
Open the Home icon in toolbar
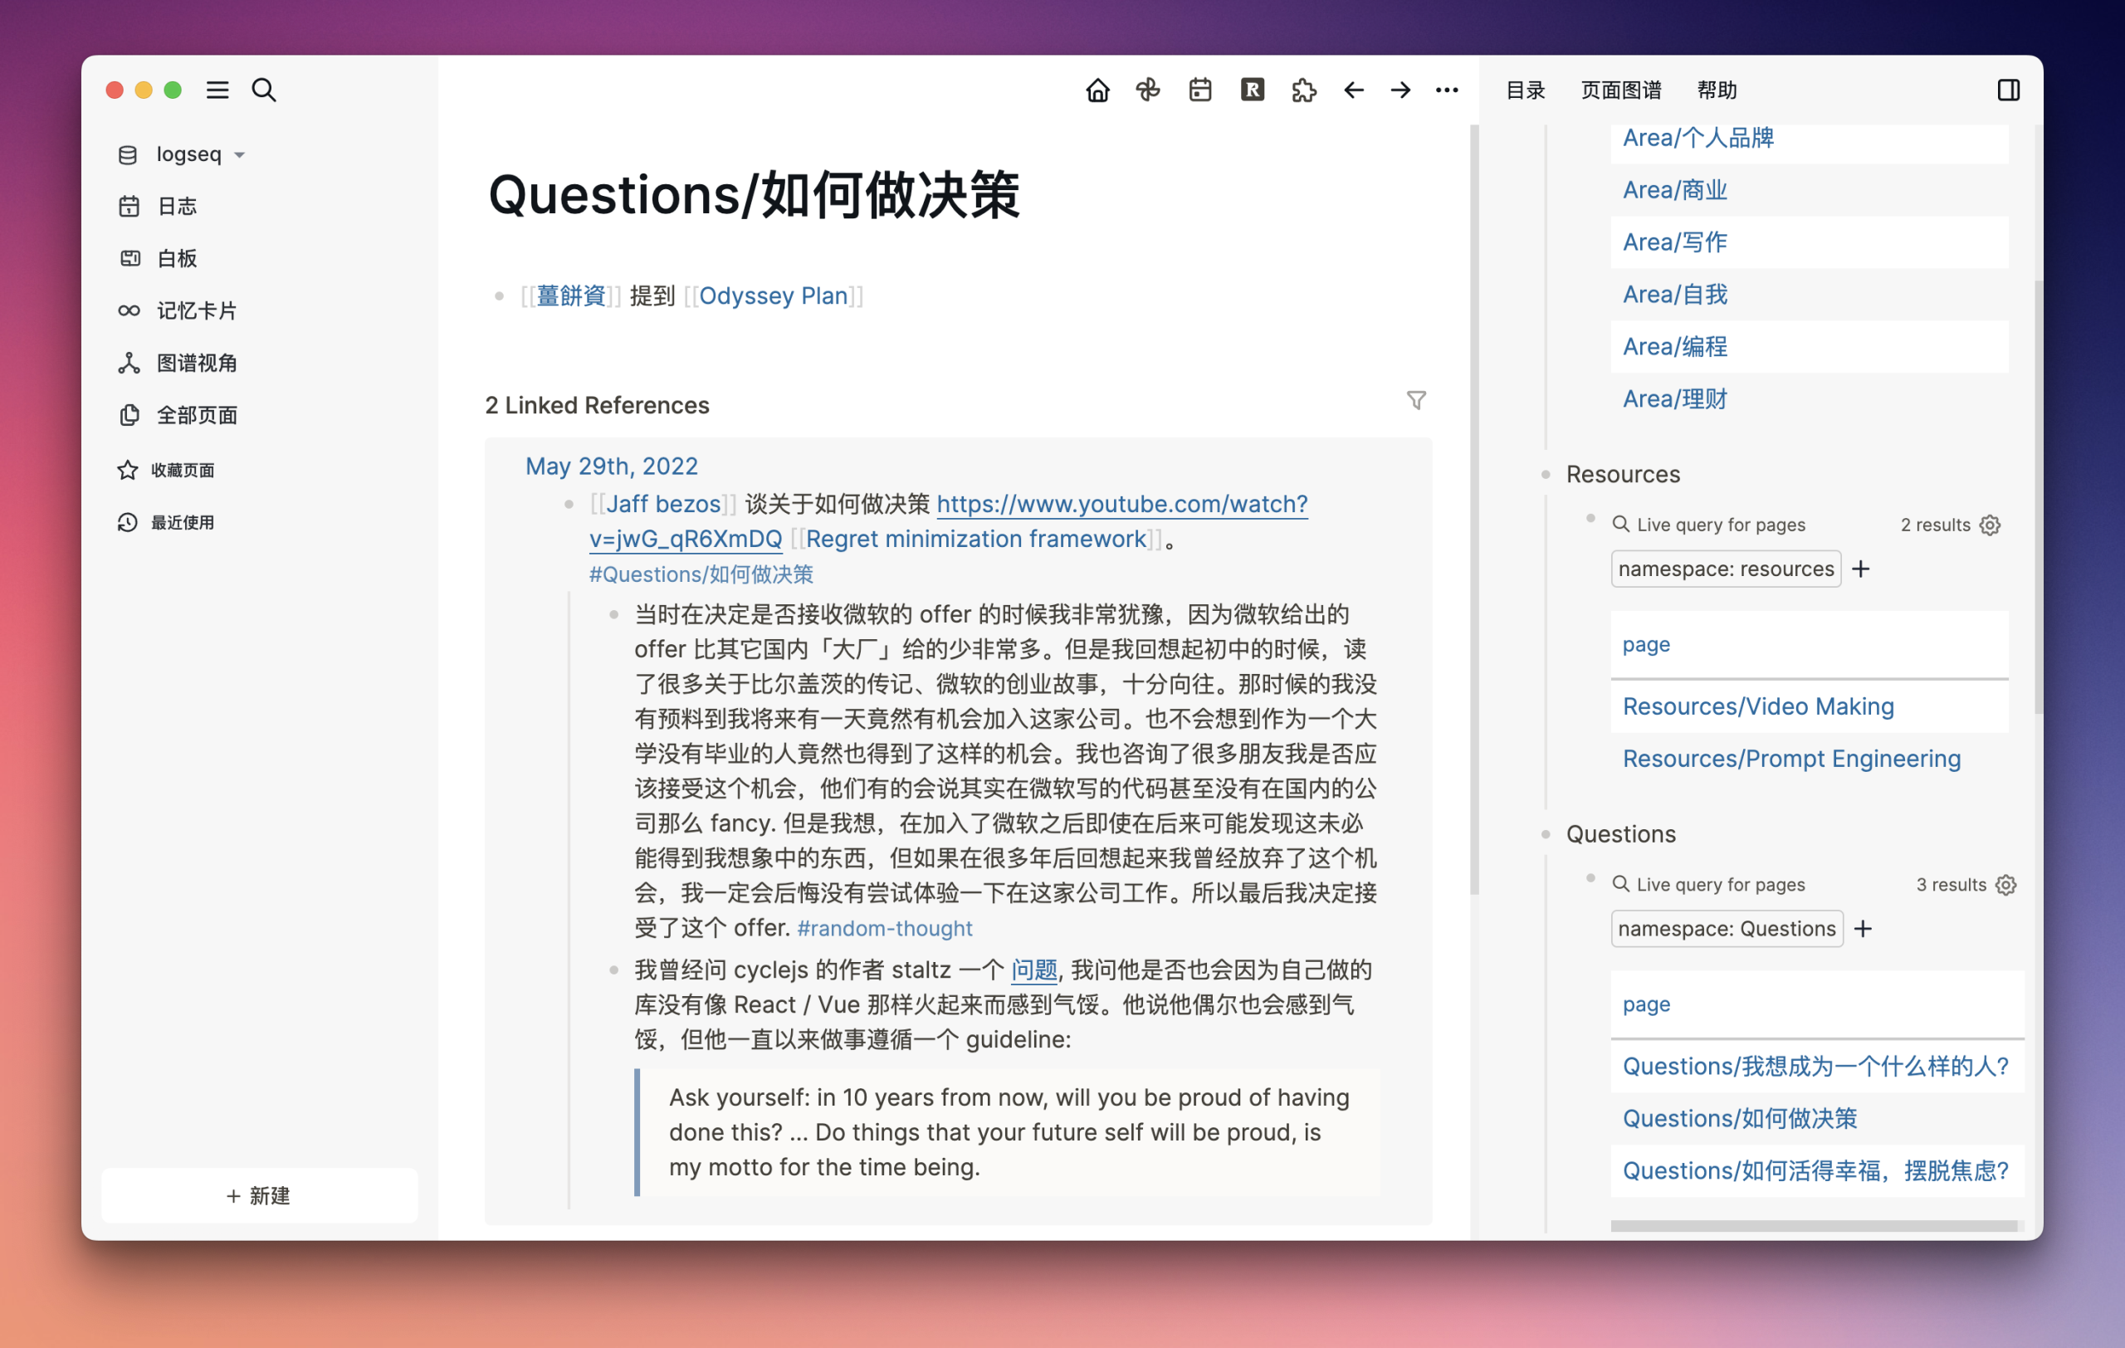(1097, 90)
